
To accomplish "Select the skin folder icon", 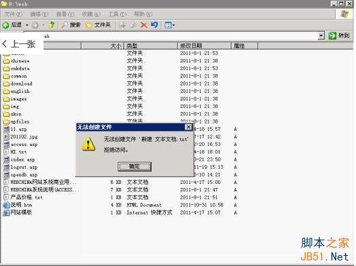I will [x=6, y=114].
